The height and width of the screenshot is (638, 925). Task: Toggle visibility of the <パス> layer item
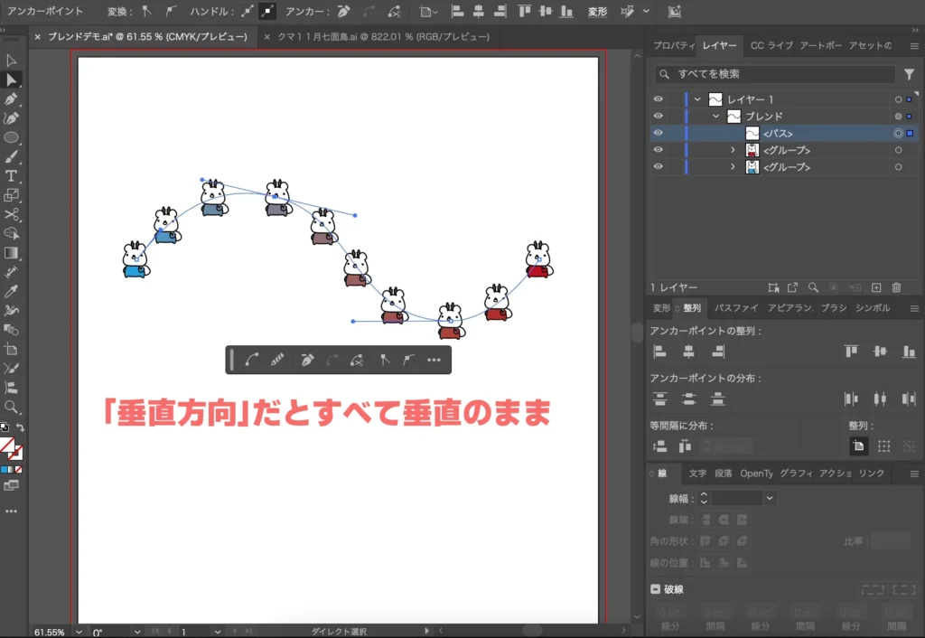point(658,133)
